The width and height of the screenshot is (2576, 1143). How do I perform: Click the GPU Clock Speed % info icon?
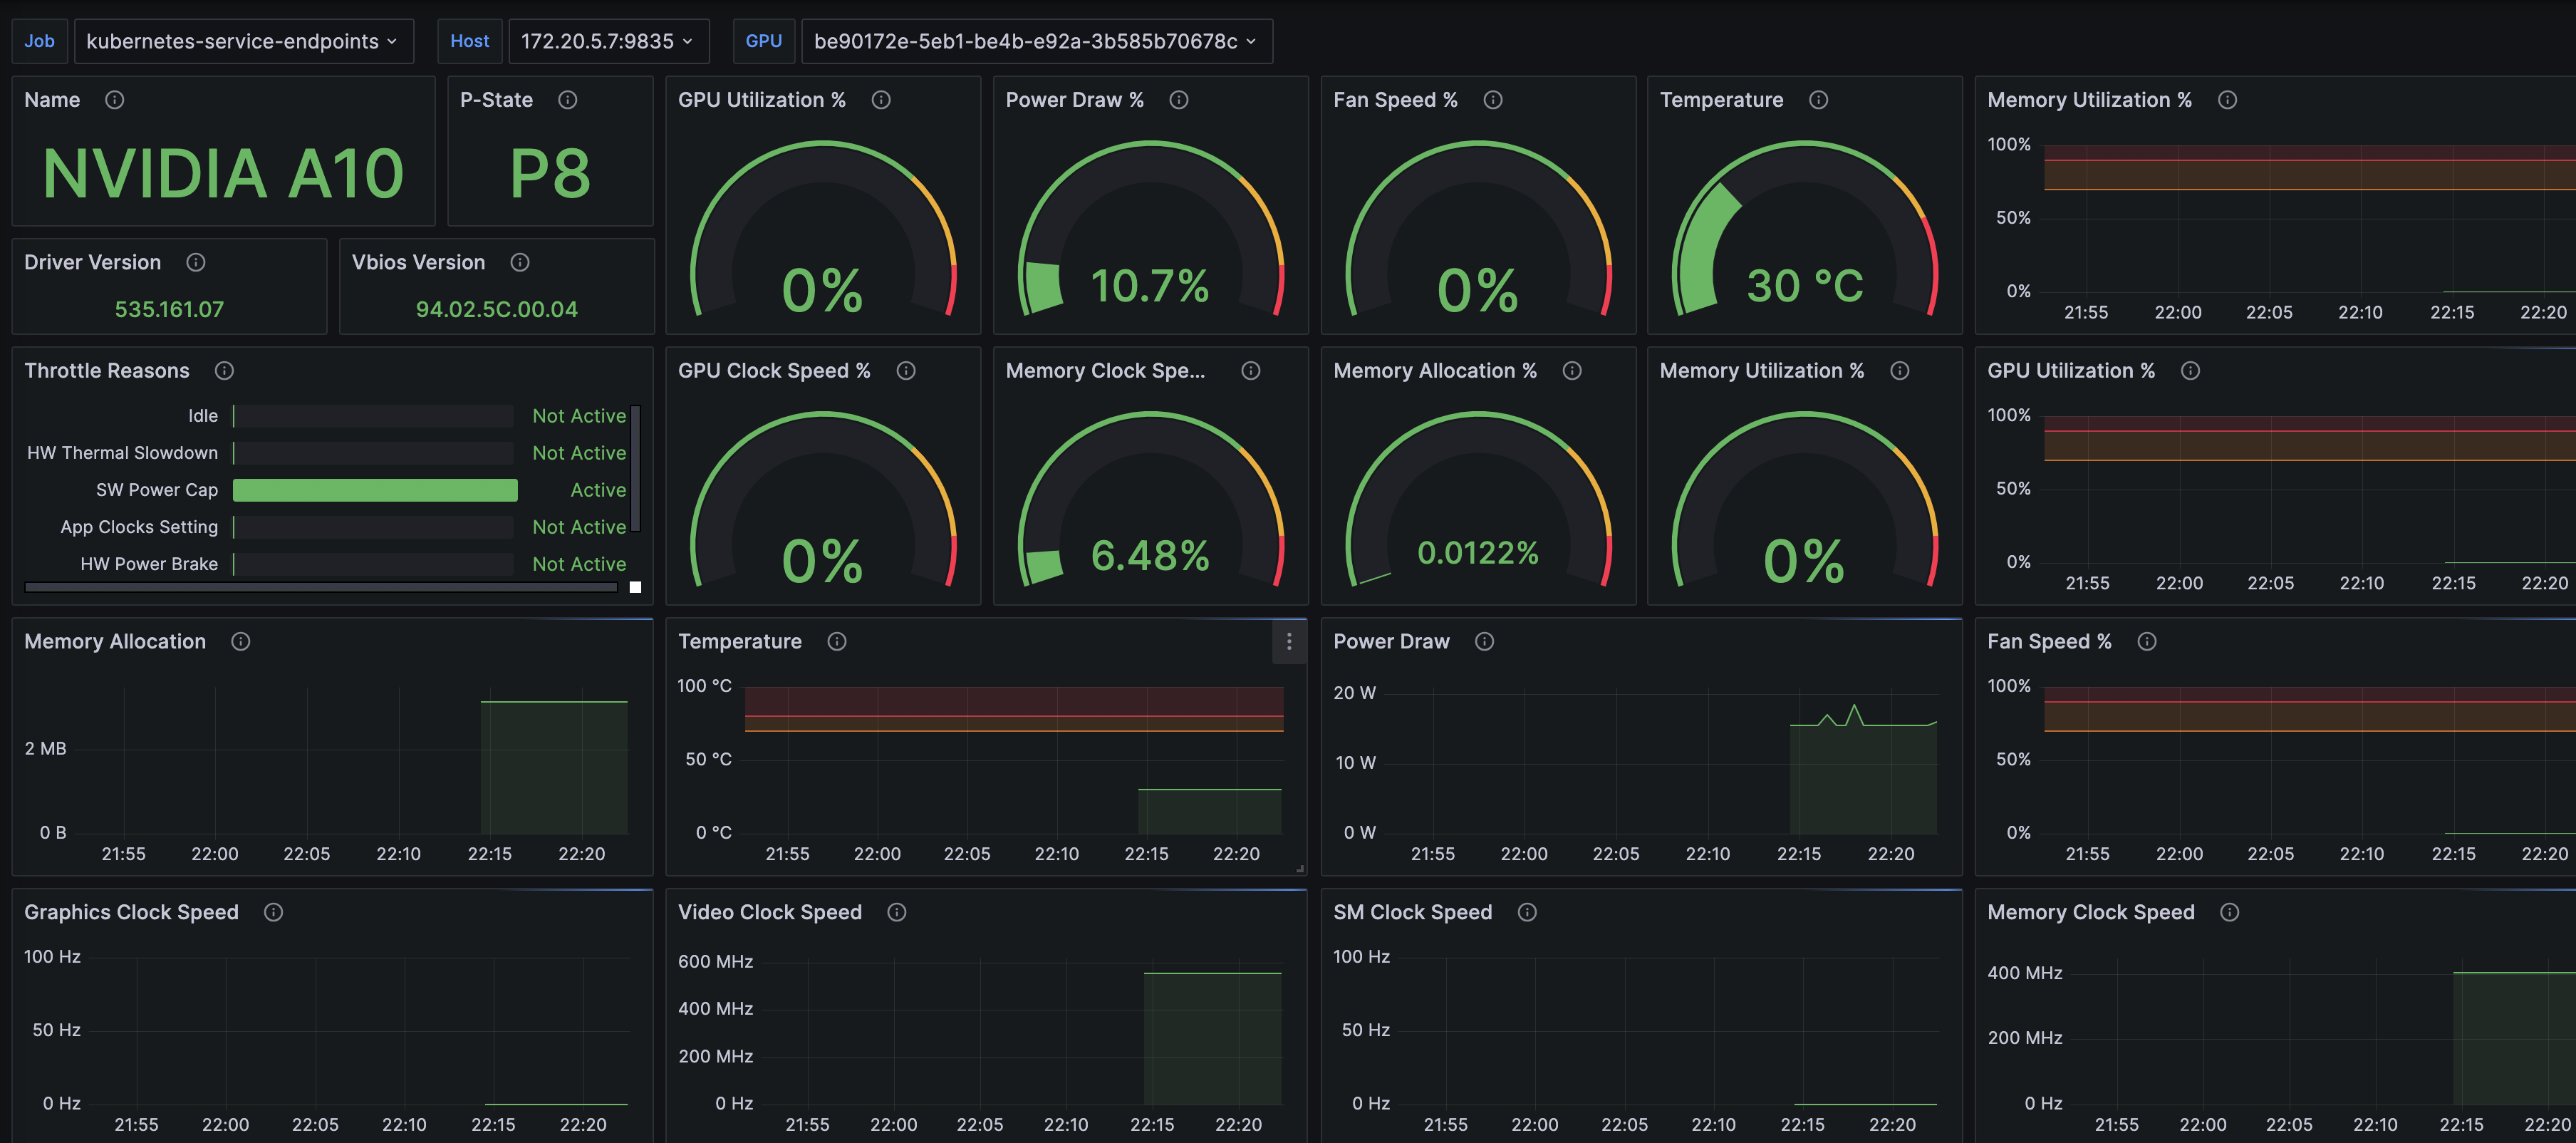click(906, 371)
